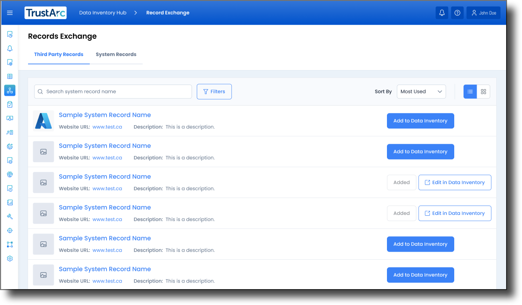Open John Doe user menu
The image size is (522, 305).
(483, 13)
